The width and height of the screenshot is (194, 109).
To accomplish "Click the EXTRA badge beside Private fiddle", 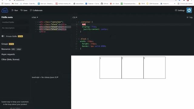I will click(x=20, y=36).
